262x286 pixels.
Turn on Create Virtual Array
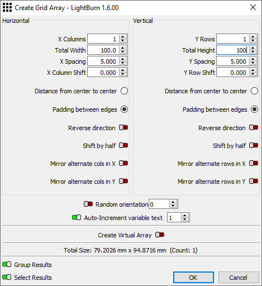pos(160,235)
